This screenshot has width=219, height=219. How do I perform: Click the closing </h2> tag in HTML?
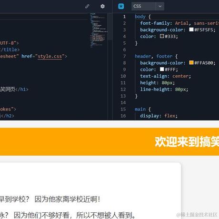8,116
